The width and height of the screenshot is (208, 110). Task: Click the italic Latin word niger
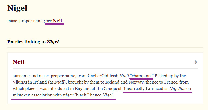click(68, 95)
